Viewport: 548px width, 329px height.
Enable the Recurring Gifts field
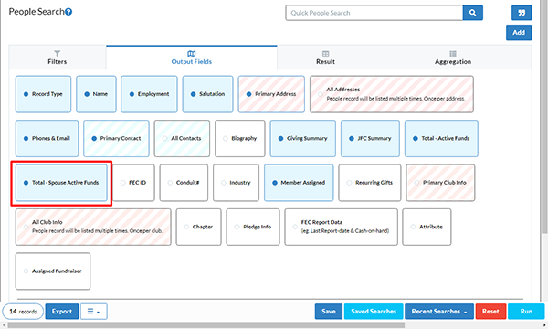click(370, 183)
